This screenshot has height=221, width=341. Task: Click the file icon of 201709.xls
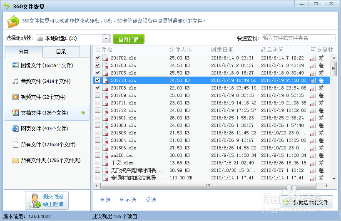click(105, 95)
